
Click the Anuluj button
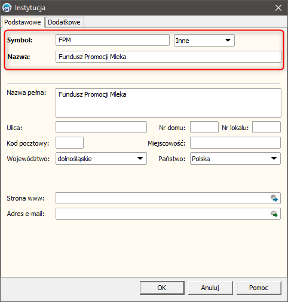[x=210, y=288]
